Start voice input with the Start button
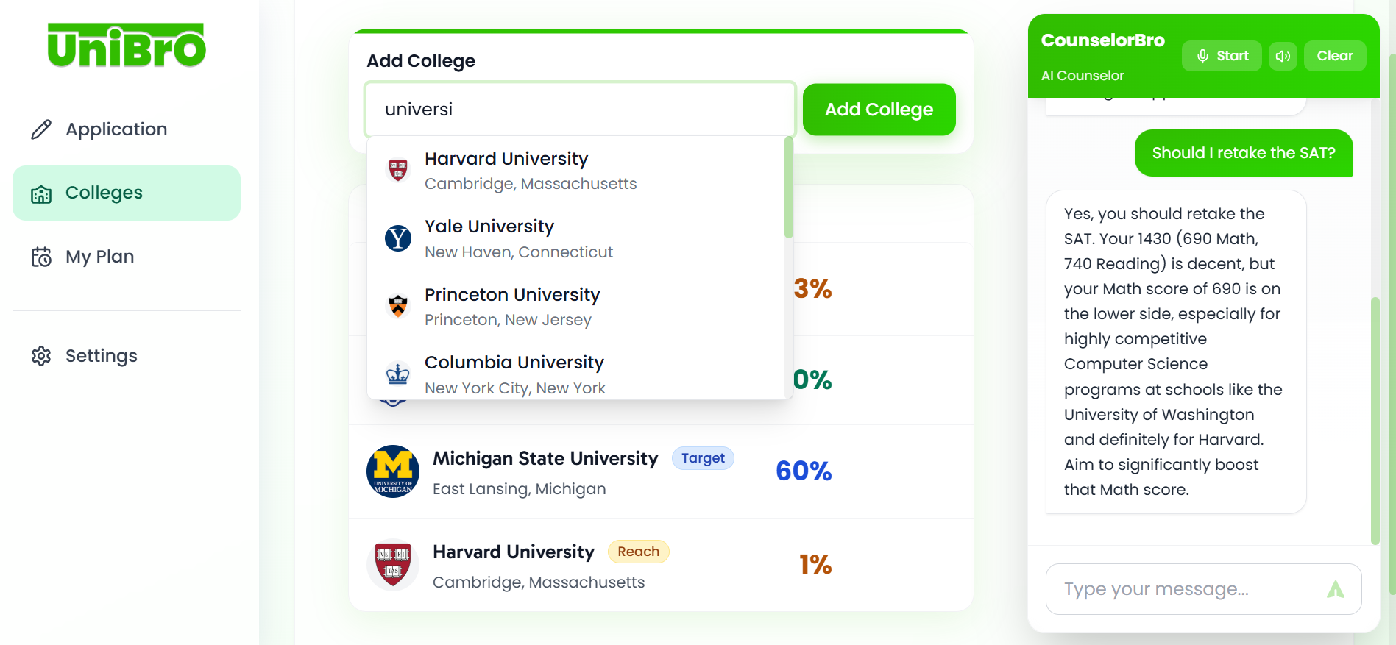This screenshot has width=1396, height=645. click(x=1222, y=56)
